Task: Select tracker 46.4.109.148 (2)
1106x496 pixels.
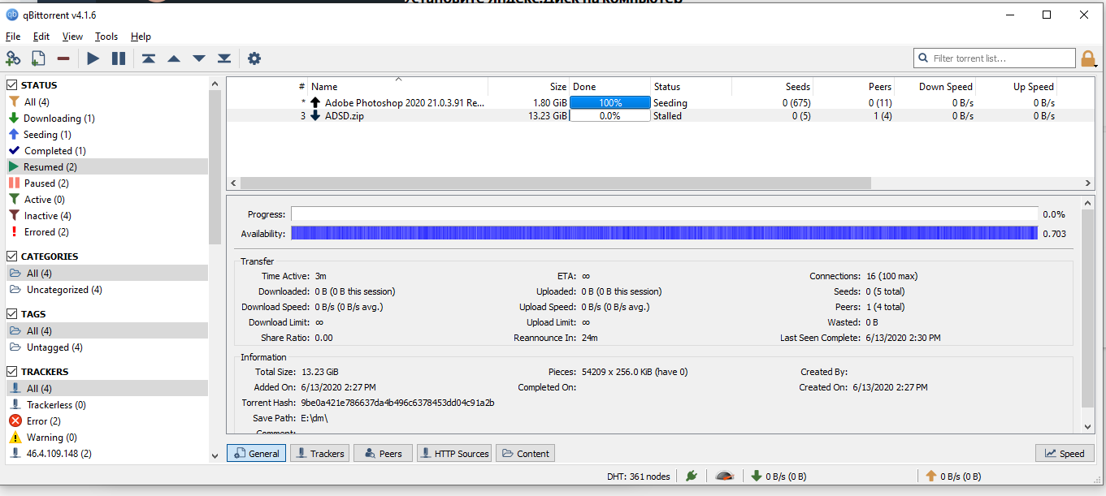Action: (x=106, y=453)
